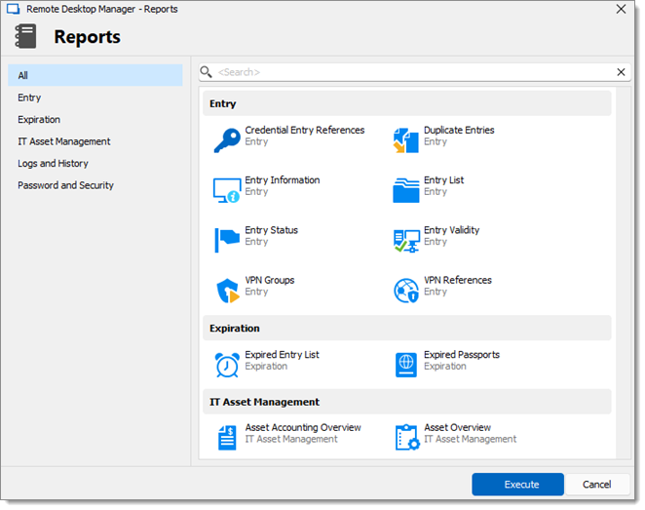This screenshot has height=510, width=645.
Task: Click the Entry section header
Action: tap(406, 103)
